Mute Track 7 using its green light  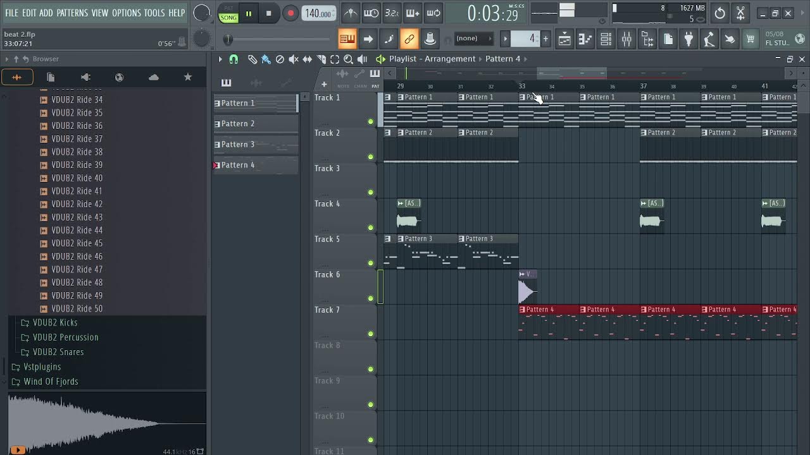[371, 334]
